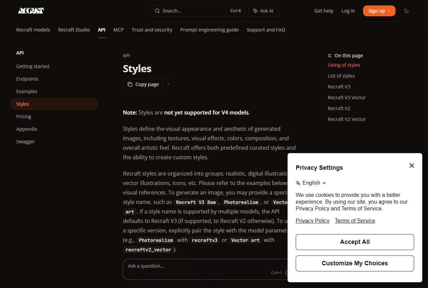Click Accept All cookies button

pos(355,242)
